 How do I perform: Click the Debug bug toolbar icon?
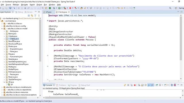coord(54,8)
